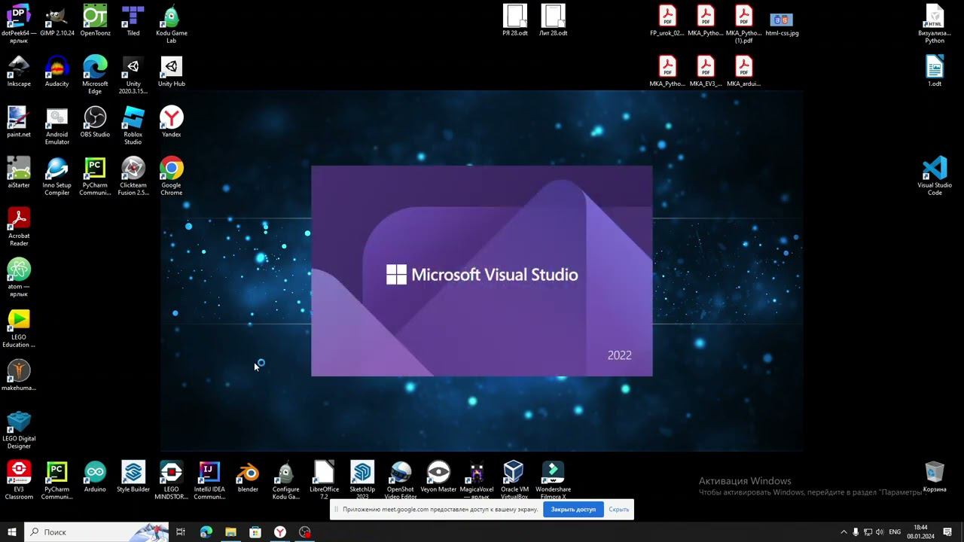
Task: Open the volume control in system tray
Action: [880, 532]
